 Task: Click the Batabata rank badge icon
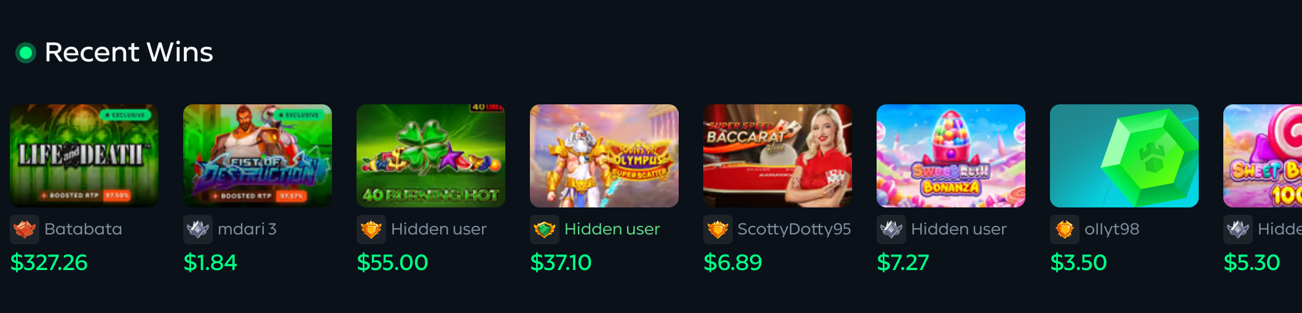tap(25, 230)
